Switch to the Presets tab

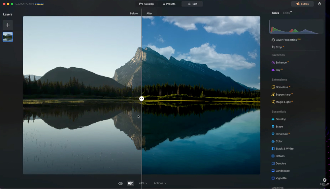(169, 4)
